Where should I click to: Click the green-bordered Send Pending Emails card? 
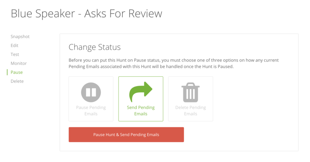point(141,99)
